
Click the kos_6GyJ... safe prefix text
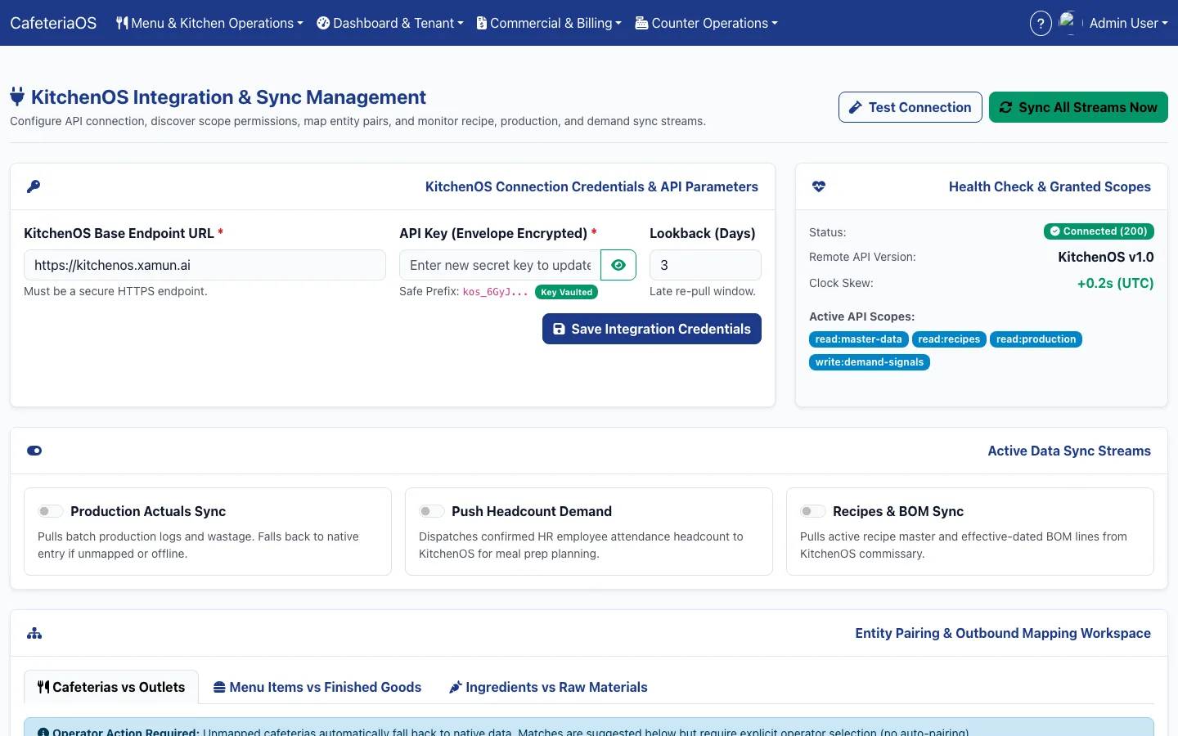(x=496, y=292)
